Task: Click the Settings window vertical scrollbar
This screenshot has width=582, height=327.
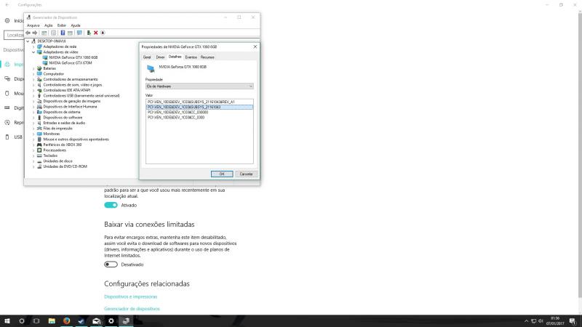Action: click(x=580, y=156)
